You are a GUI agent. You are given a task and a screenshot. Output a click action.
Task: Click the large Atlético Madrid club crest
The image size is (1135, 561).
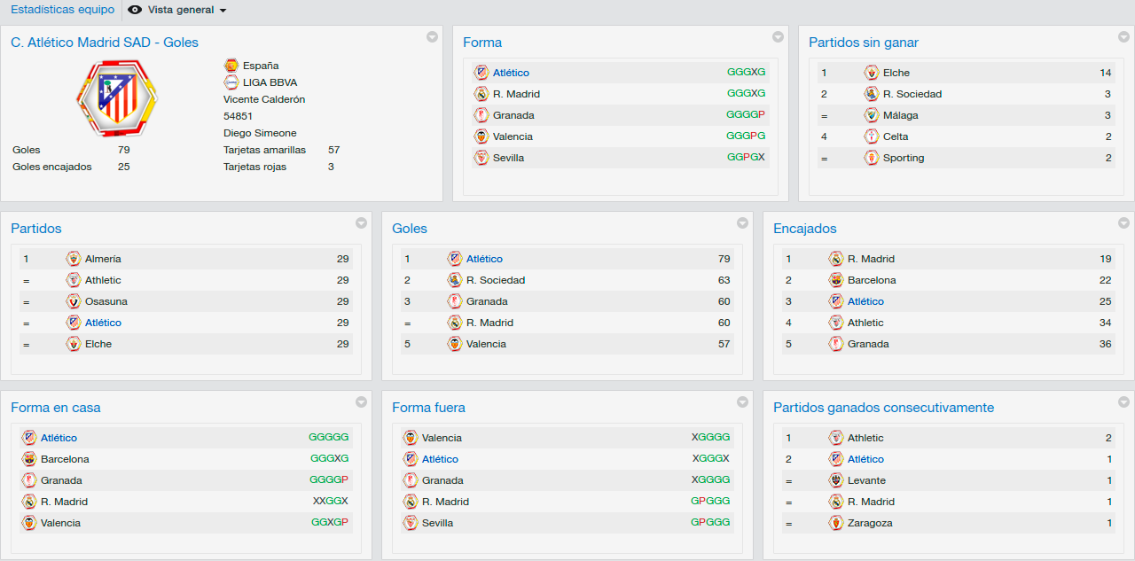pyautogui.click(x=117, y=97)
